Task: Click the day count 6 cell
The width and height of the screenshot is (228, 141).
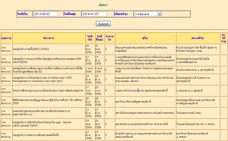Action: pos(109,70)
